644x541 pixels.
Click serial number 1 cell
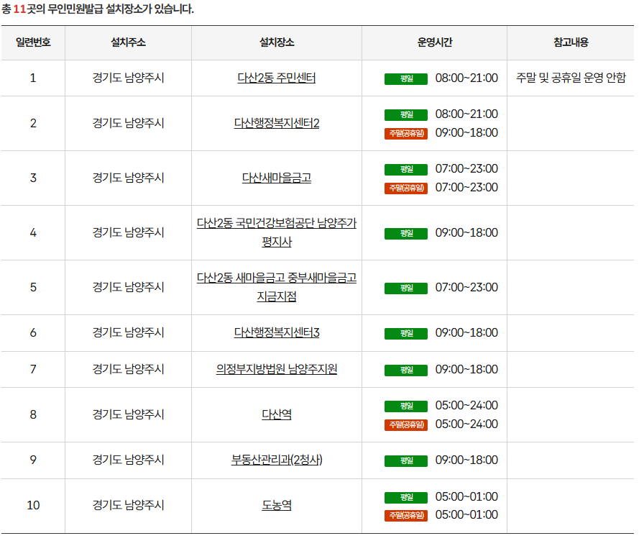(x=34, y=78)
